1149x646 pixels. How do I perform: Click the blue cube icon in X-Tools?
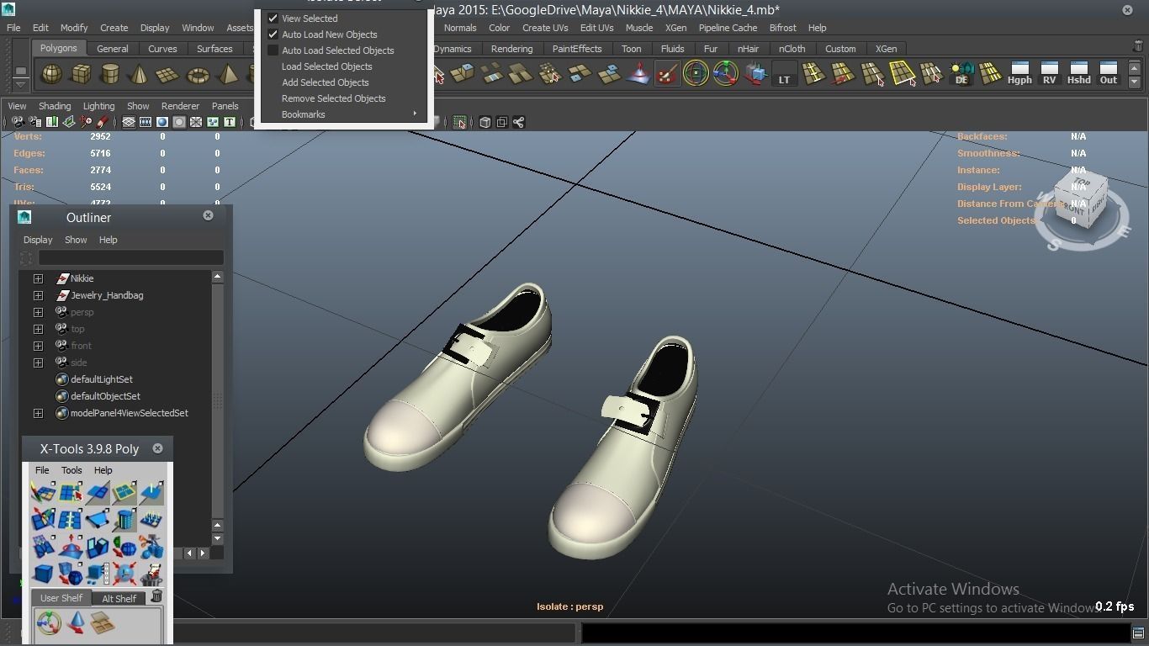click(x=43, y=575)
